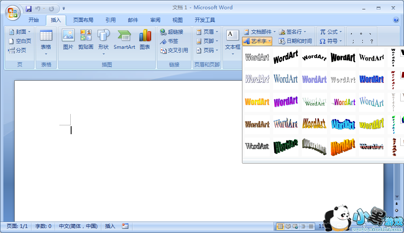Image resolution: width=404 pixels, height=233 pixels.
Task: Insert a picture using 图片 icon
Action: [x=68, y=40]
